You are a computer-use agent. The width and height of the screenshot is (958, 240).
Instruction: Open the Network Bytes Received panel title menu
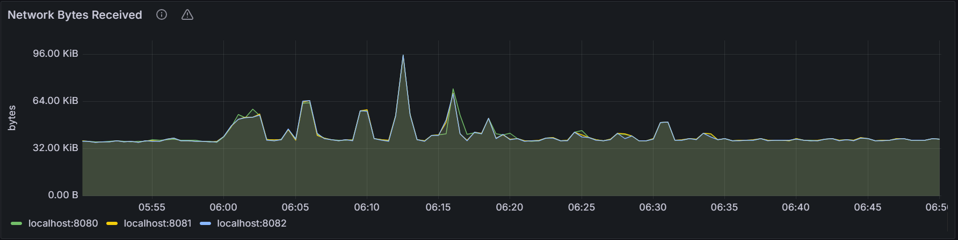coord(75,15)
